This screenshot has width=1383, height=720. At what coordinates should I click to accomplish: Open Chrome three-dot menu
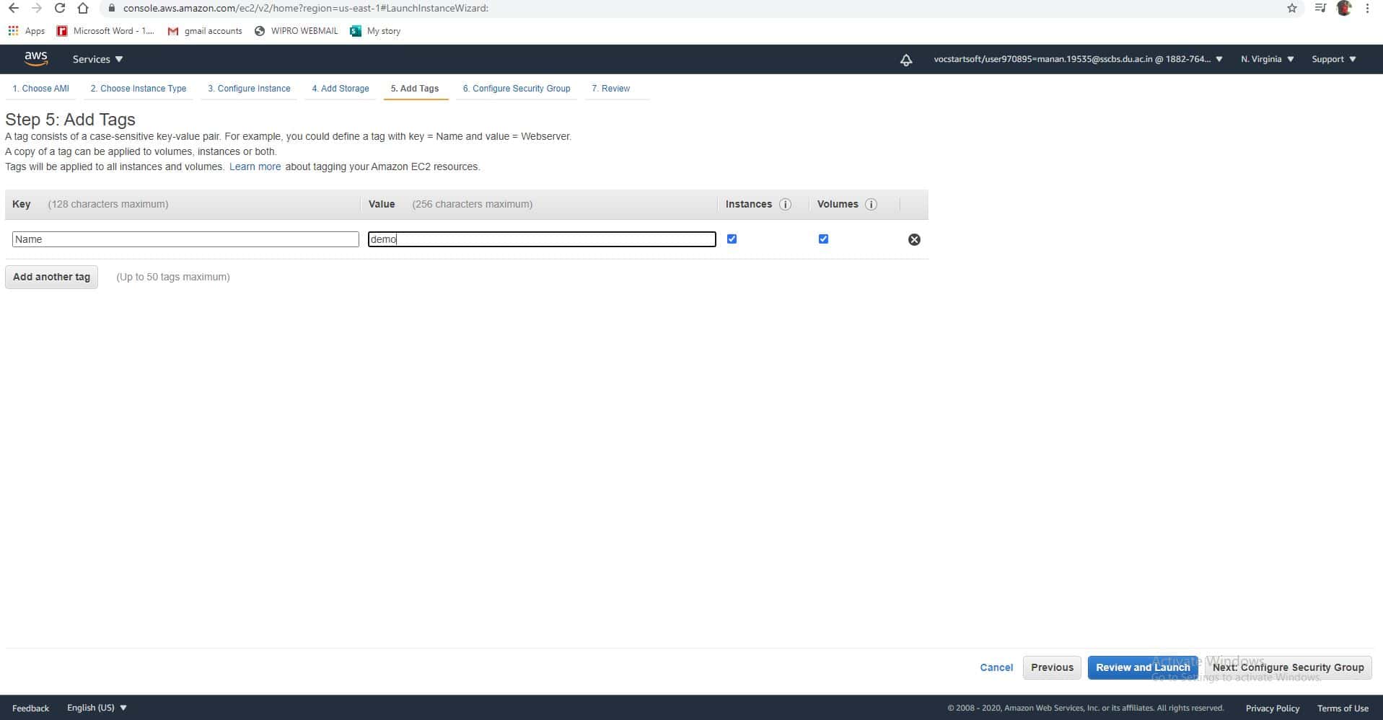click(x=1367, y=8)
